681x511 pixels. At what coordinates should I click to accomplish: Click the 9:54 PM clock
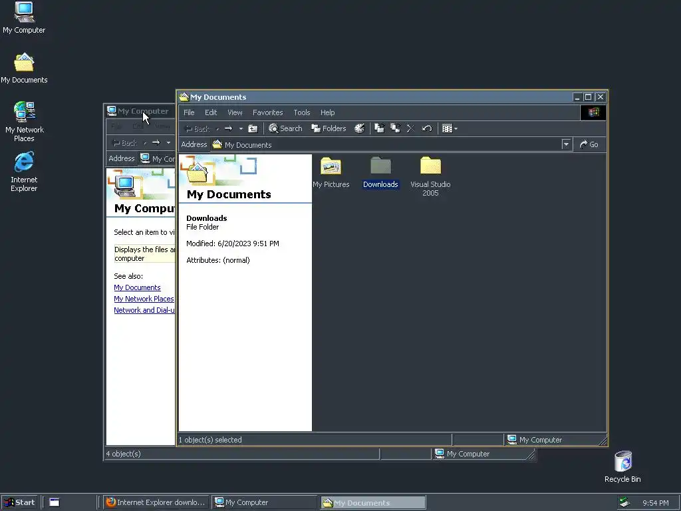(x=655, y=503)
